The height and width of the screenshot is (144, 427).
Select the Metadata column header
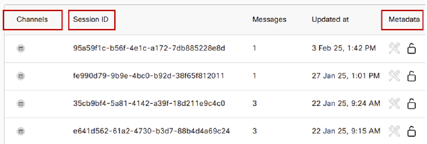point(404,20)
